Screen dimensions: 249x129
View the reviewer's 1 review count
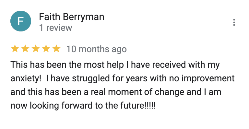[x=55, y=28]
